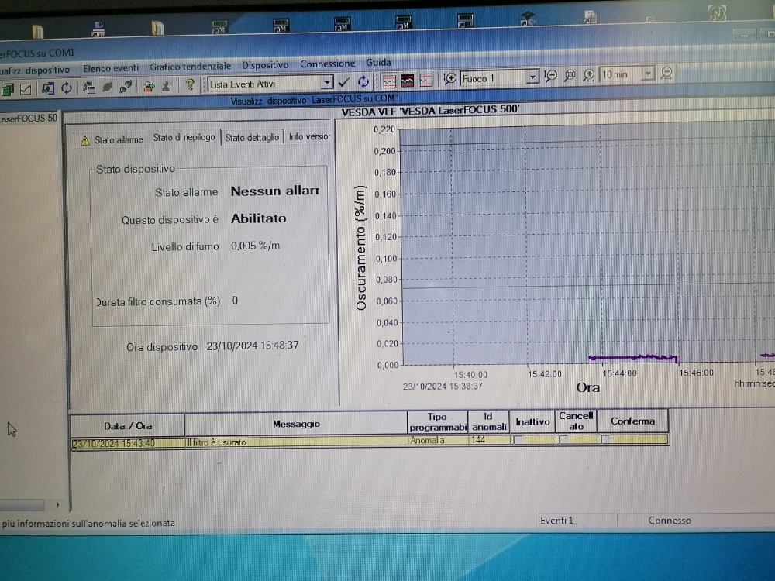The width and height of the screenshot is (775, 581).
Task: Select the light-background trend chart icon
Action: pos(390,81)
